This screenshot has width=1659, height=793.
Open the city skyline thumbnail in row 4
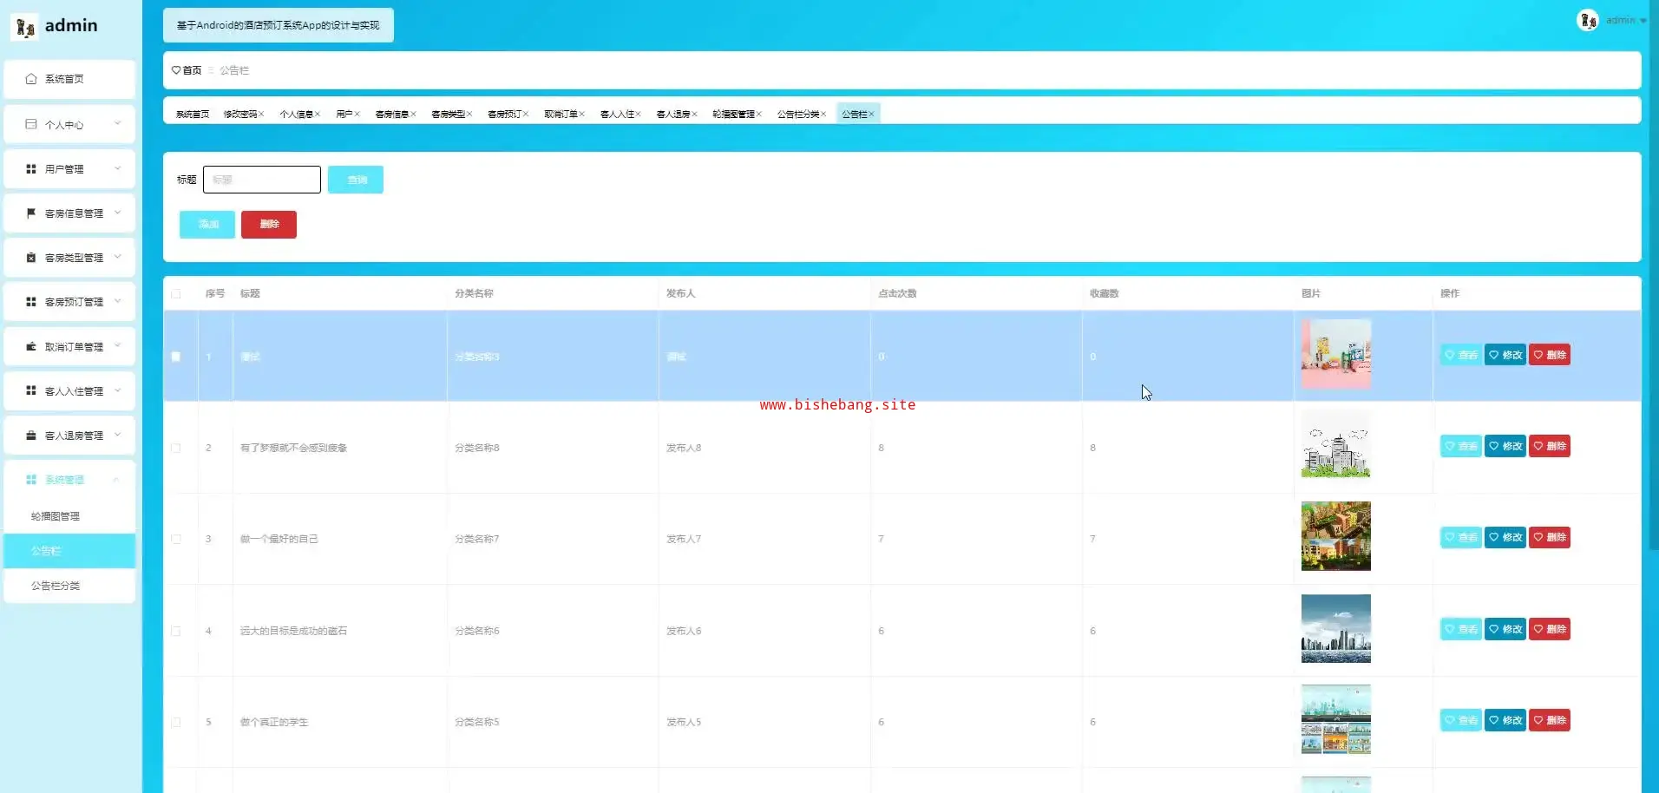[x=1336, y=628]
